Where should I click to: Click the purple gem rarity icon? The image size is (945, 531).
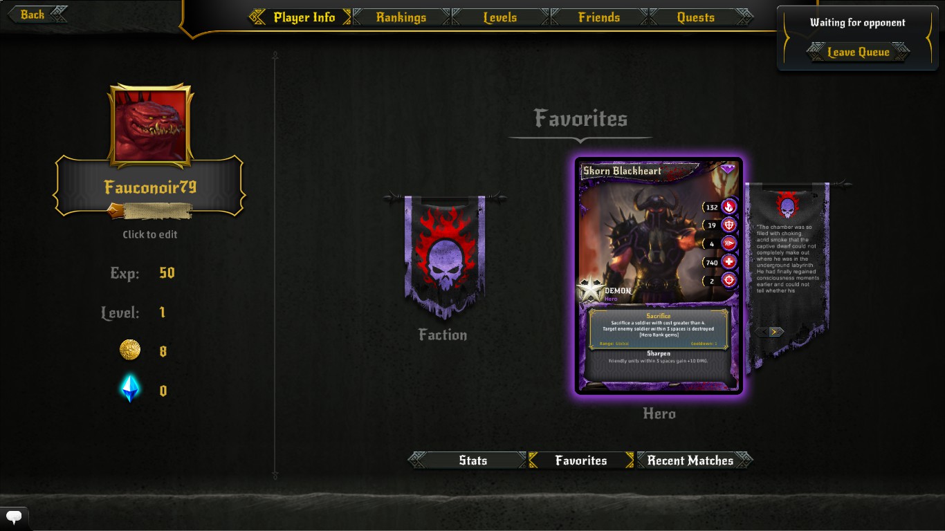pyautogui.click(x=727, y=168)
